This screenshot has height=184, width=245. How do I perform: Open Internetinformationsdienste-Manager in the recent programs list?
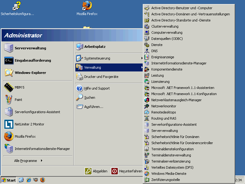pyautogui.click(x=38, y=149)
